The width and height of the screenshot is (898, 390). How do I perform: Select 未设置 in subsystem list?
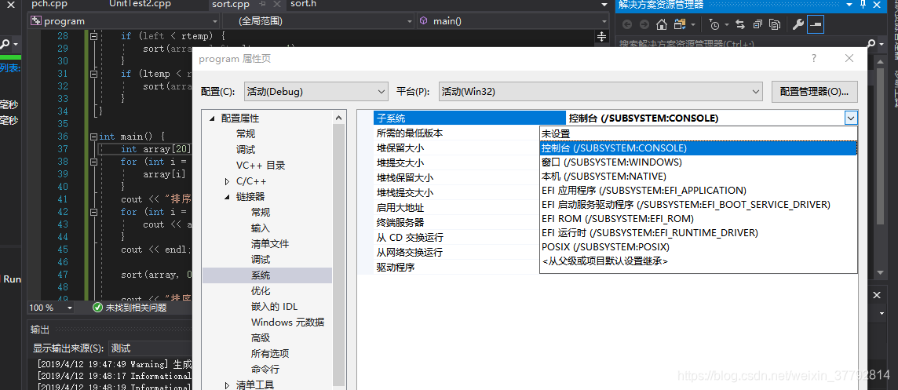[698, 133]
